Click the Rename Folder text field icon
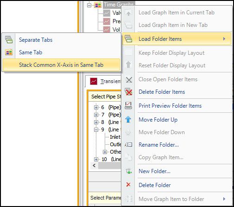This screenshot has height=207, width=234. tap(128, 145)
